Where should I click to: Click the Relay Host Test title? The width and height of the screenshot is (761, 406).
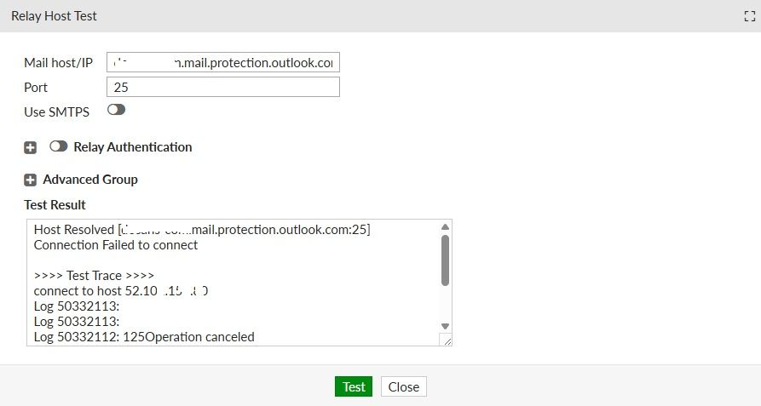(54, 16)
